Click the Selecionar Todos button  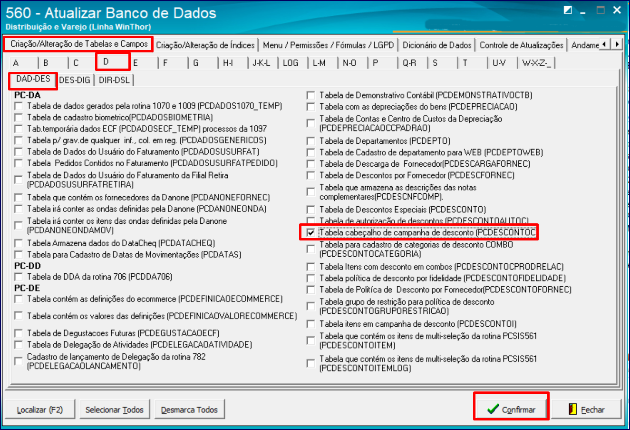tap(115, 410)
